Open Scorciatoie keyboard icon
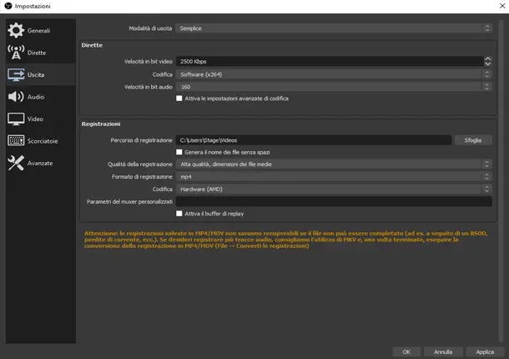The width and height of the screenshot is (509, 359). [x=16, y=141]
